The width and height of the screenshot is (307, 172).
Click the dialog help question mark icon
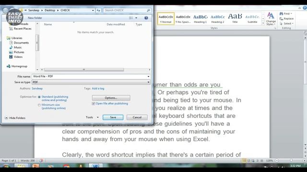146,18
